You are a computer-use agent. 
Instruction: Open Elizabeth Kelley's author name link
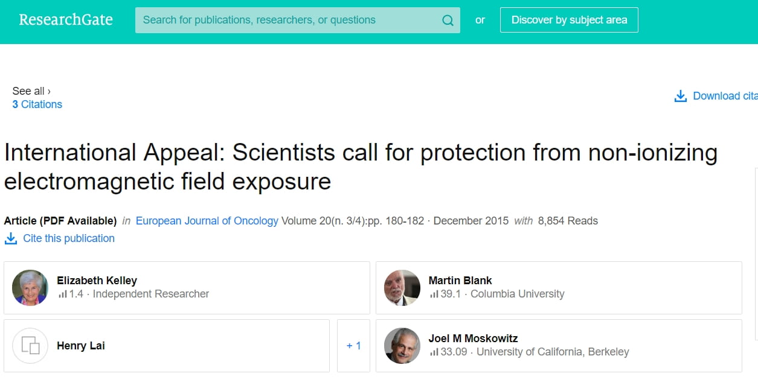97,281
